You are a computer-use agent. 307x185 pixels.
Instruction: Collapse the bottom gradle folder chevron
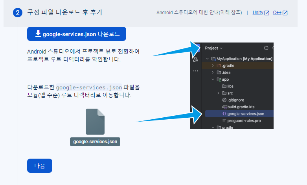pyautogui.click(x=213, y=127)
